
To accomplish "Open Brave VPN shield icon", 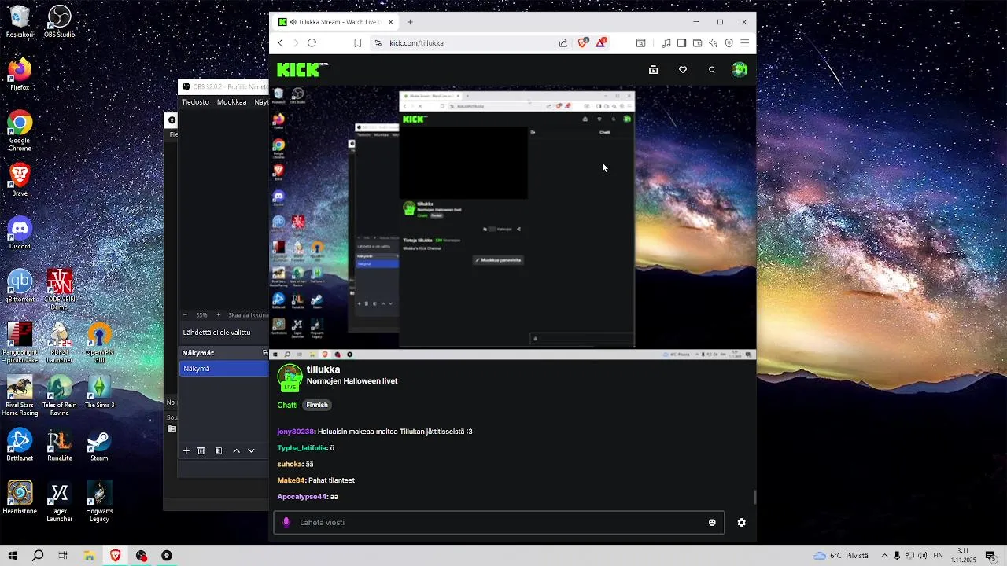I will click(x=729, y=43).
